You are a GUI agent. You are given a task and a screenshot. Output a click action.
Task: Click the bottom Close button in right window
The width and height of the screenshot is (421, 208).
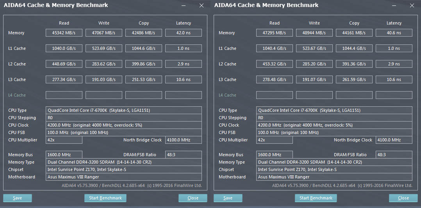tap(403, 198)
